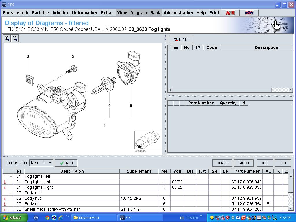Go to previous diagram « D
This screenshot has height=222, width=296.
(x=264, y=163)
